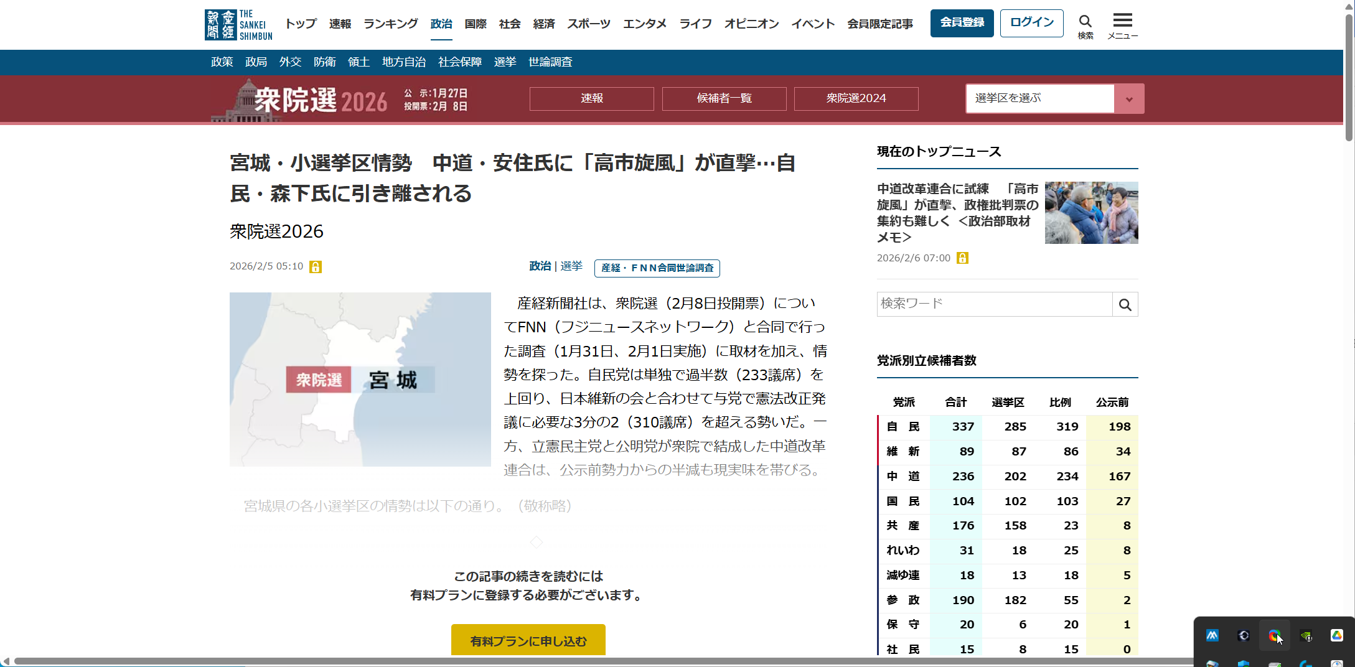Open the トップ menu item
Screen dimensions: 1355x667
pos(301,24)
